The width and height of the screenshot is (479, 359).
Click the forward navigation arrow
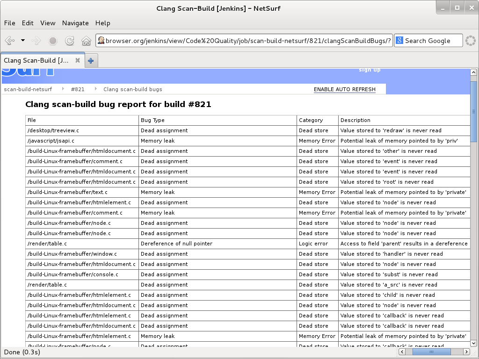(36, 40)
